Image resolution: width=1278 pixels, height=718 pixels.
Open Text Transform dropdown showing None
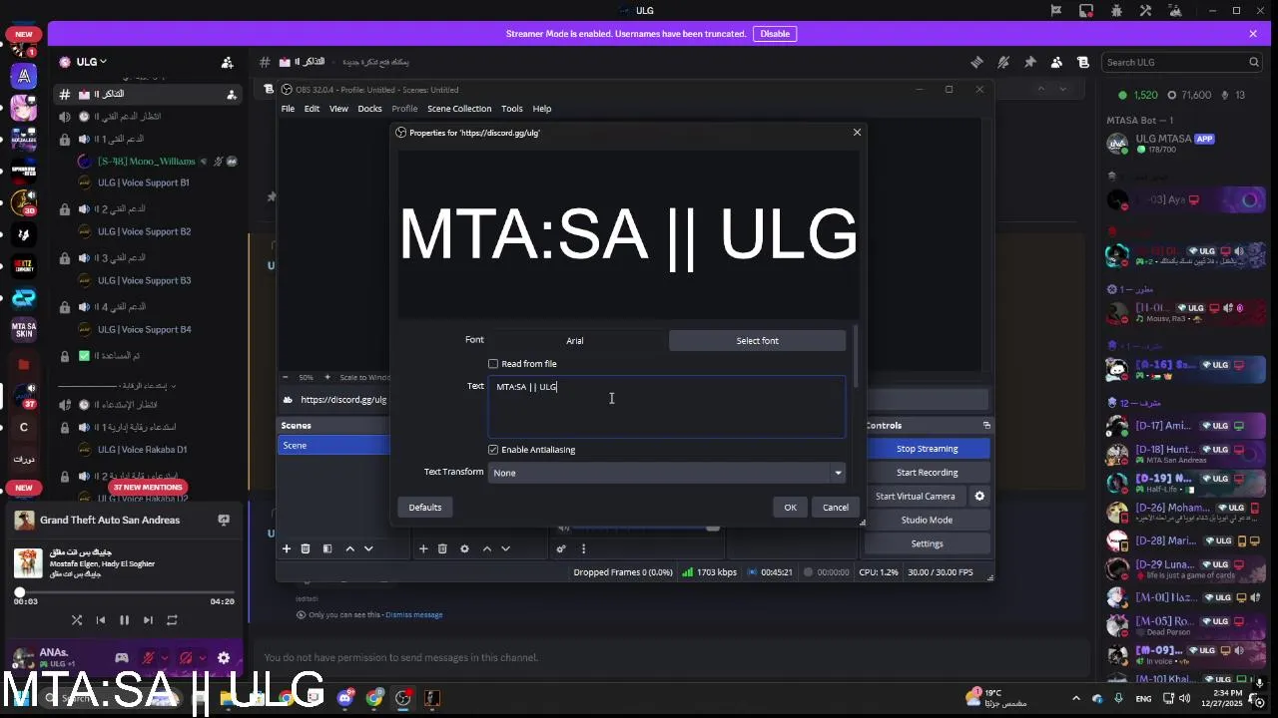[667, 473]
